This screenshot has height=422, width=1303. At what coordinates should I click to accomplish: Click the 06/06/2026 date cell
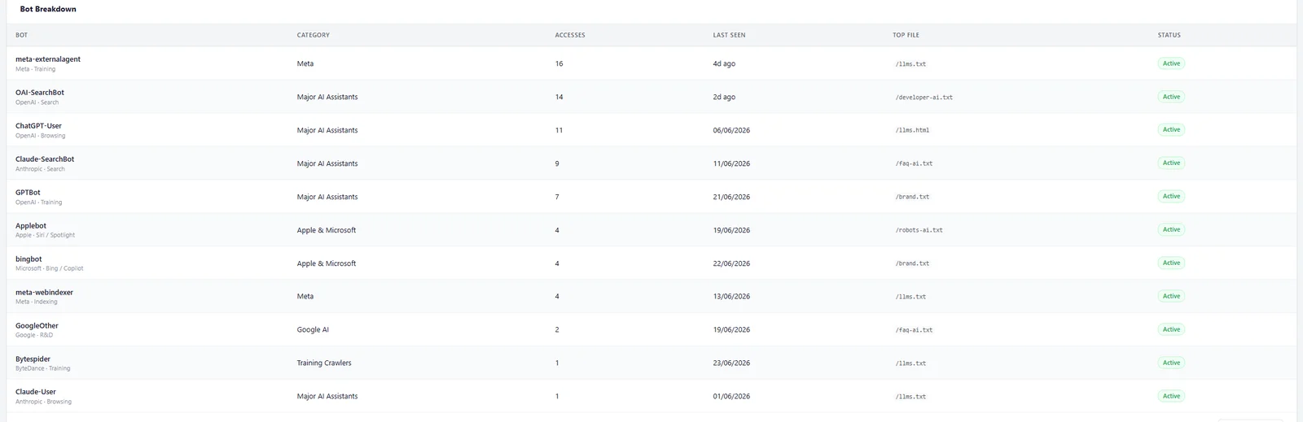point(731,130)
